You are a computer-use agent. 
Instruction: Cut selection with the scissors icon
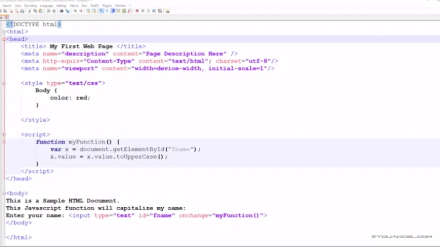(29, 11)
